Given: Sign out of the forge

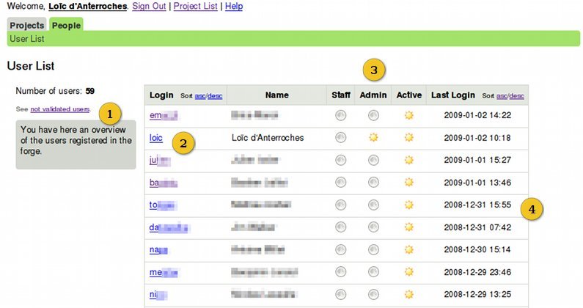Looking at the screenshot, I should 149,6.
